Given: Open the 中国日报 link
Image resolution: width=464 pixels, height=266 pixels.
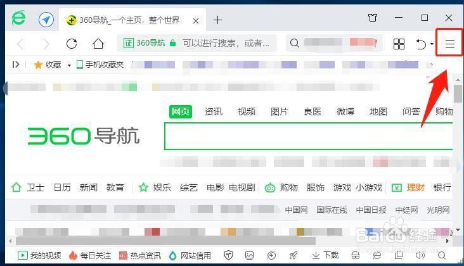Looking at the screenshot, I should click(371, 210).
